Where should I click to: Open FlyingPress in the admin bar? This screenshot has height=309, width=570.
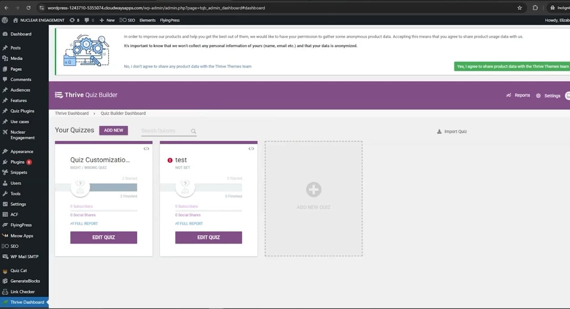click(x=170, y=20)
